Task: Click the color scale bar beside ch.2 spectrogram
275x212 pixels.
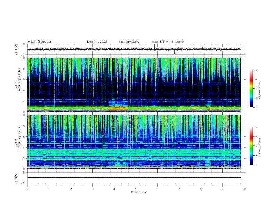Action: pos(251,146)
